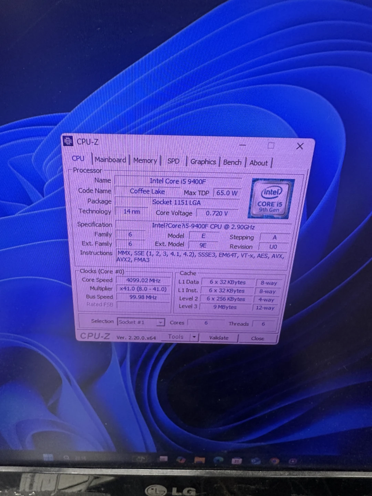Click the Coffee Lake code name field
The image size is (372, 496).
click(147, 191)
